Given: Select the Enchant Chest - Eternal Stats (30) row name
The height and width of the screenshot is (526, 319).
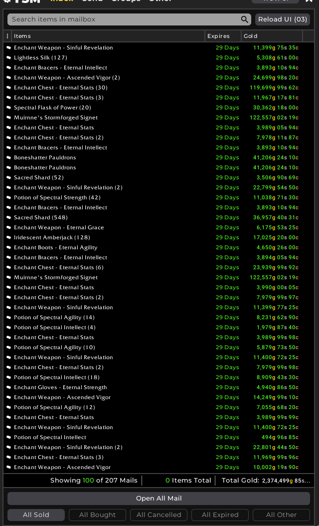Looking at the screenshot, I should (61, 87).
